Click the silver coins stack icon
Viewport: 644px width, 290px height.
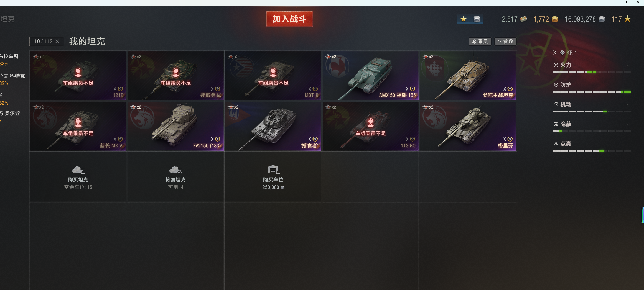point(477,19)
